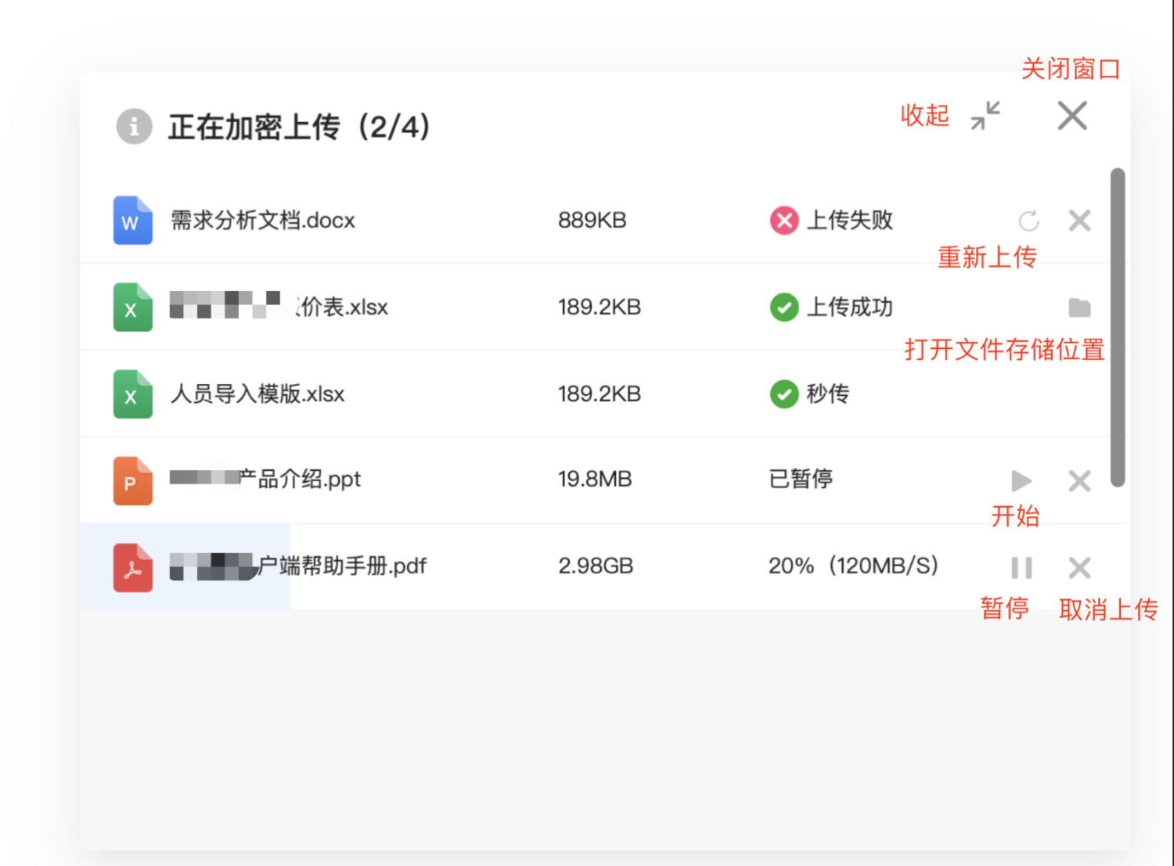Click the 2.98GB file size

[x=596, y=566]
